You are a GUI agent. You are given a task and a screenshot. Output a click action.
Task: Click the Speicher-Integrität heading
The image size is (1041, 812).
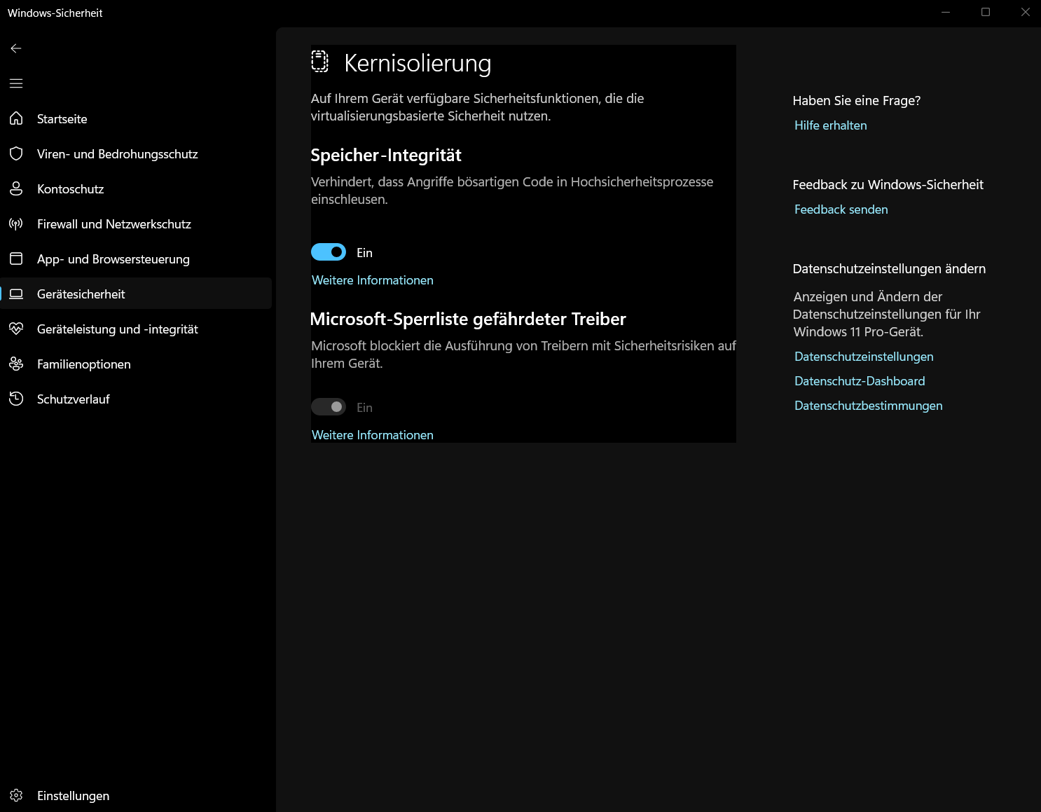click(386, 156)
